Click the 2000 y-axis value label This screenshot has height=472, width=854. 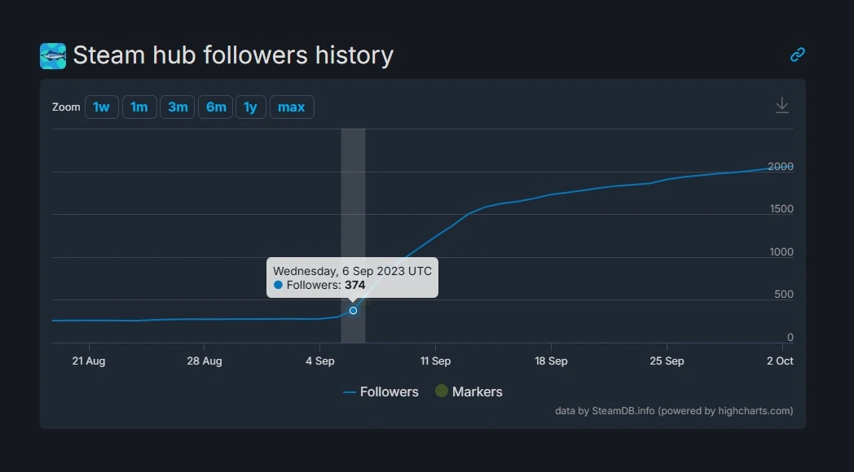click(x=780, y=166)
